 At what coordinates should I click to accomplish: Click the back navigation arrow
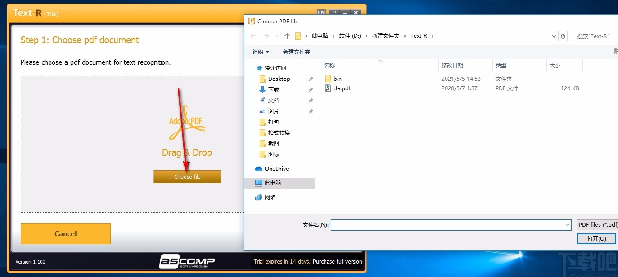pos(253,35)
